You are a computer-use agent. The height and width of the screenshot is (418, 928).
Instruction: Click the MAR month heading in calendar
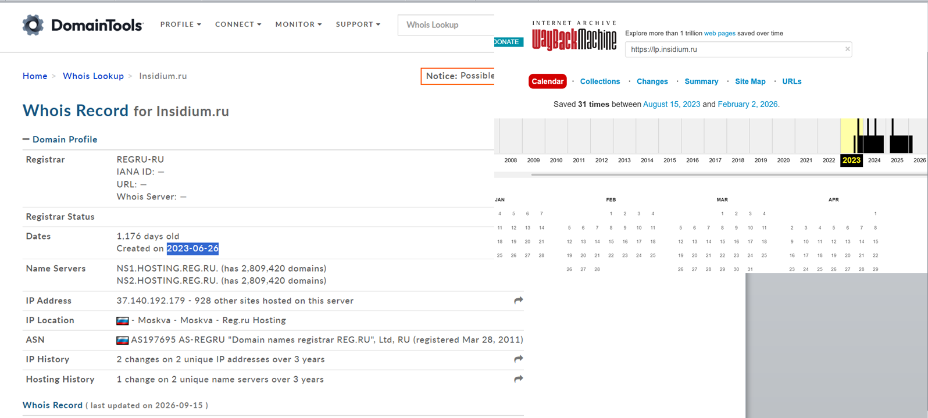[x=722, y=200]
